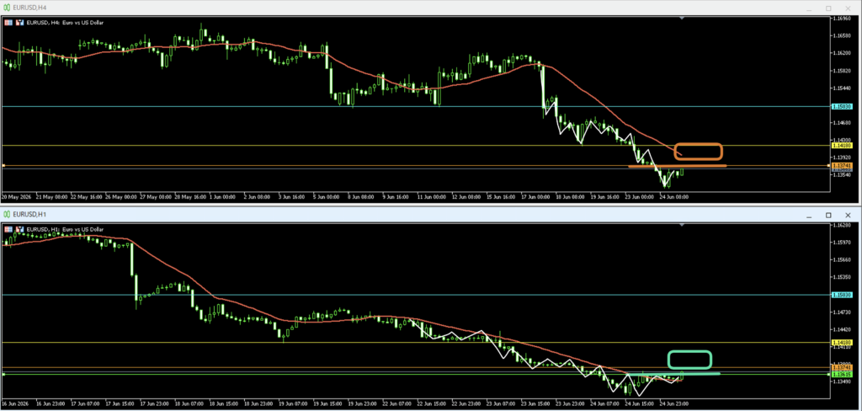This screenshot has height=411, width=862.
Task: Click 'EURUSD, H1: Euro vs US Dollar' label
Action: [x=65, y=229]
